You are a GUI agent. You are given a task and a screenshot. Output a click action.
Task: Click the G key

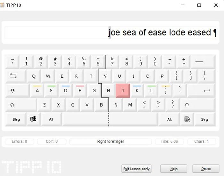point(94,91)
